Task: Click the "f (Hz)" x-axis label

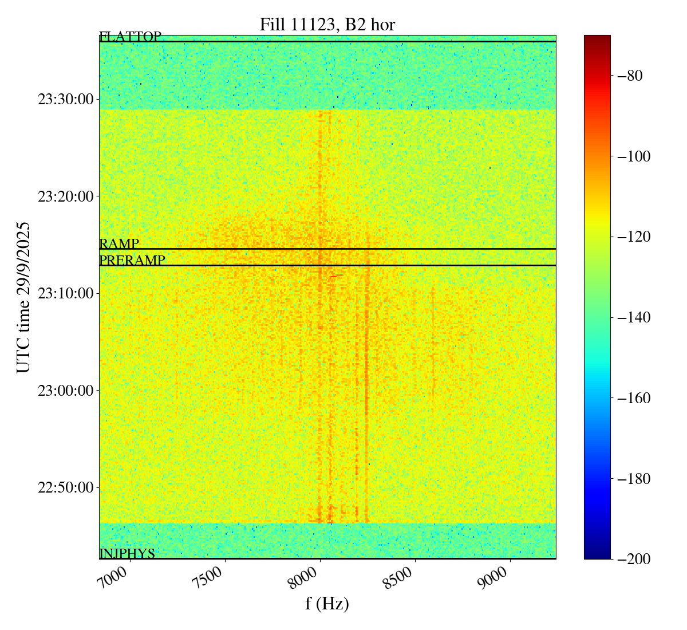Action: coord(327,604)
